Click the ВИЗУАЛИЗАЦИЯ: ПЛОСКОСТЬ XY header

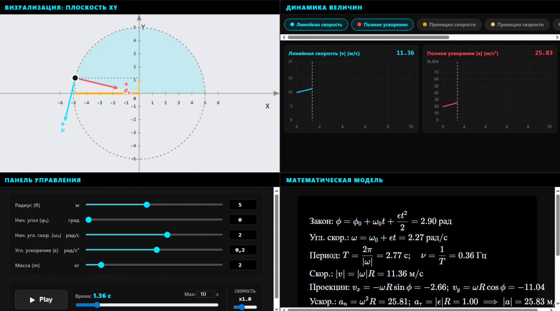pyautogui.click(x=61, y=8)
